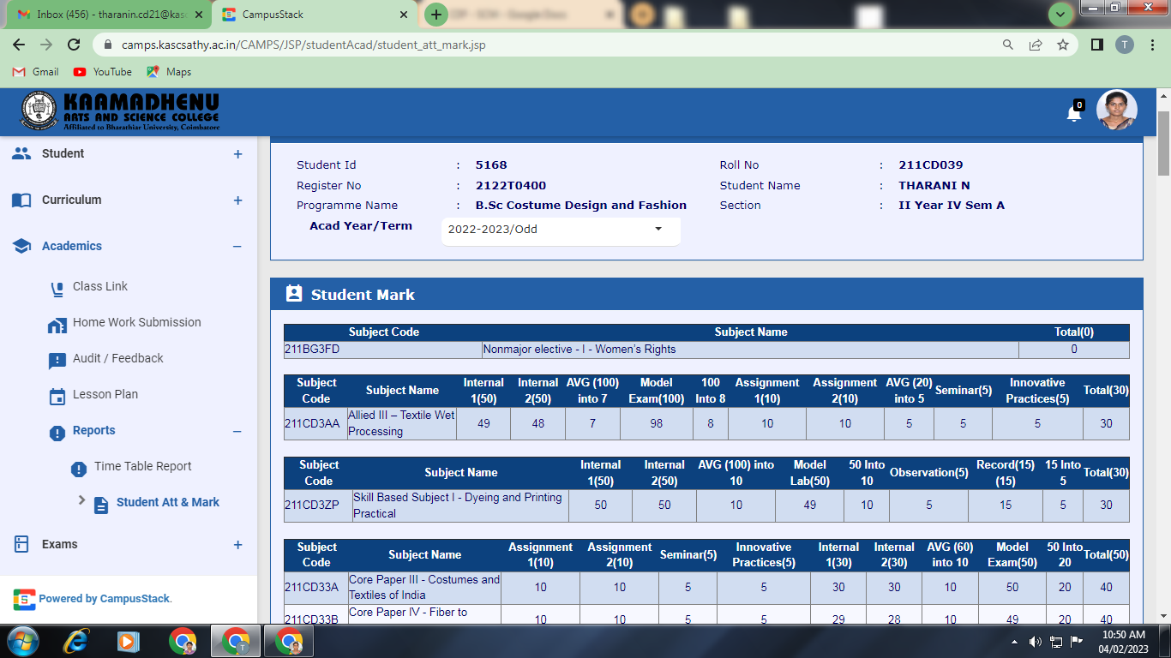Open Audit / Feedback menu item
Screen dimensions: 1171x658
(x=118, y=358)
